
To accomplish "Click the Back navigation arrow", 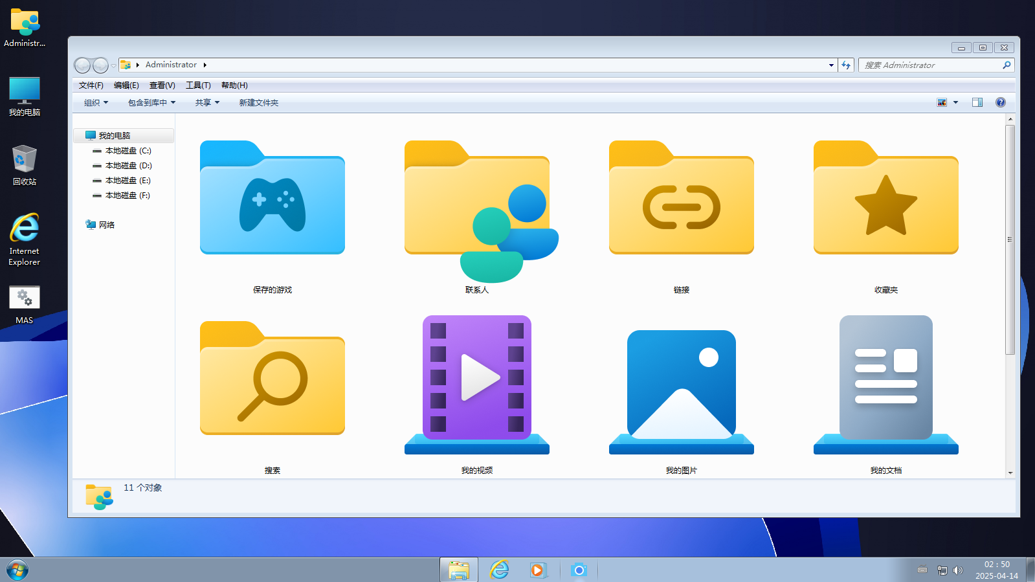I will pyautogui.click(x=82, y=65).
